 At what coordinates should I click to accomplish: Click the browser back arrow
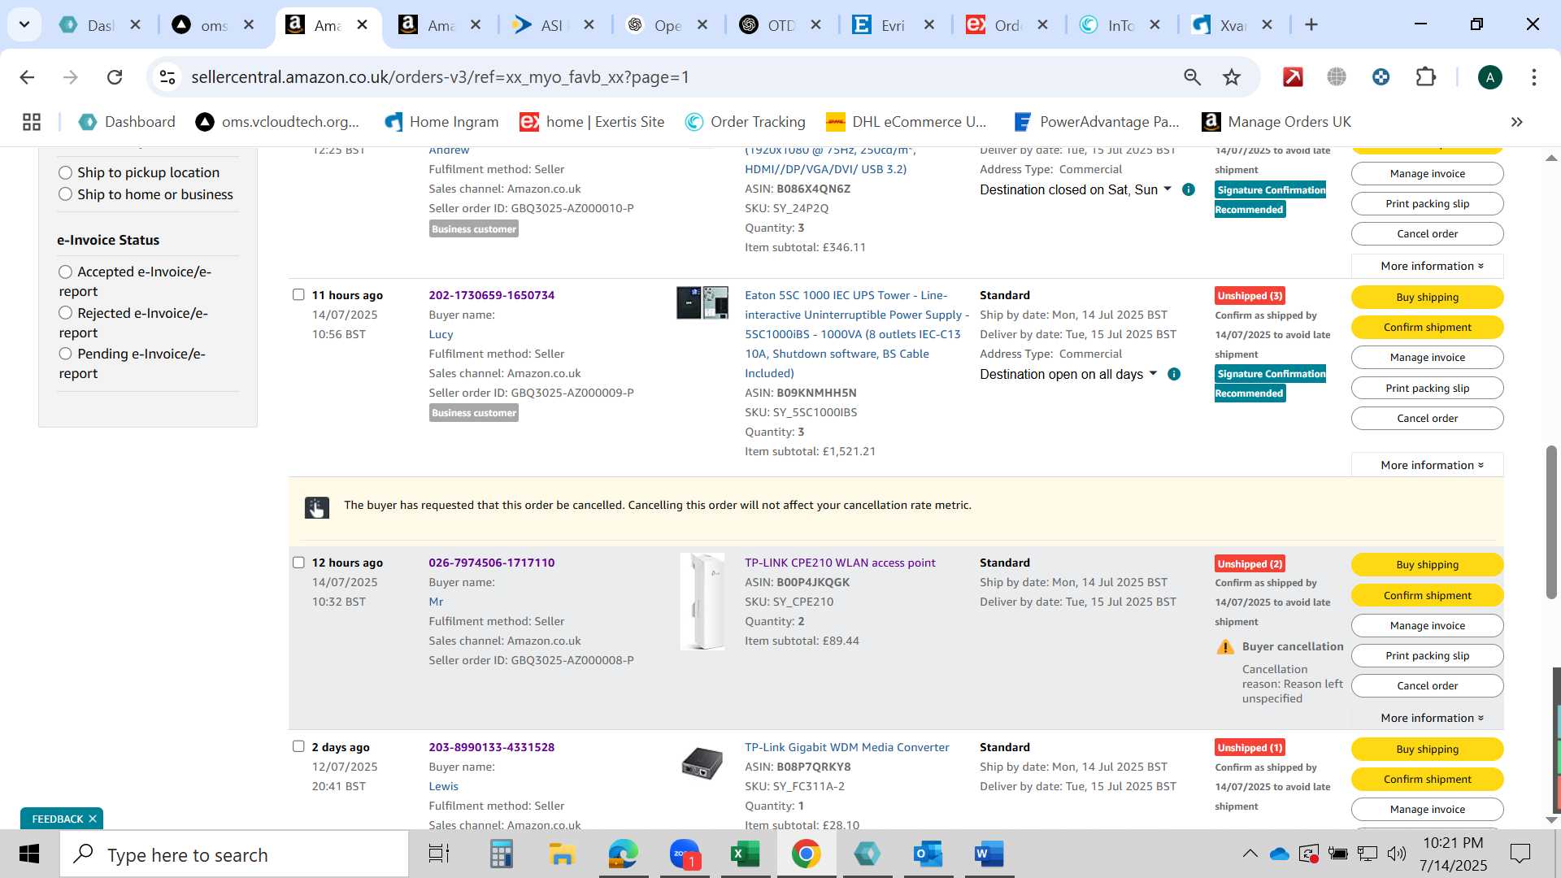click(27, 77)
